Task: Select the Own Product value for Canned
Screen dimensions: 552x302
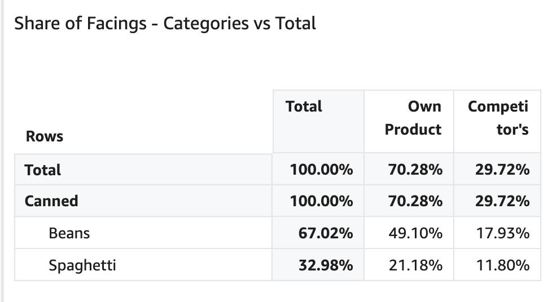Action: click(x=415, y=201)
